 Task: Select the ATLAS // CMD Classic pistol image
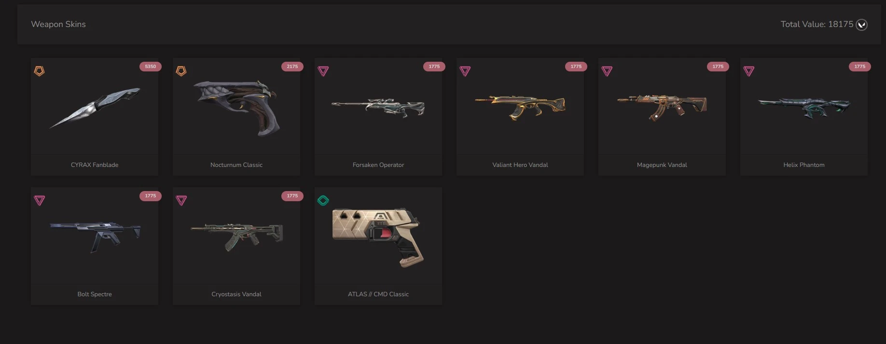point(378,237)
